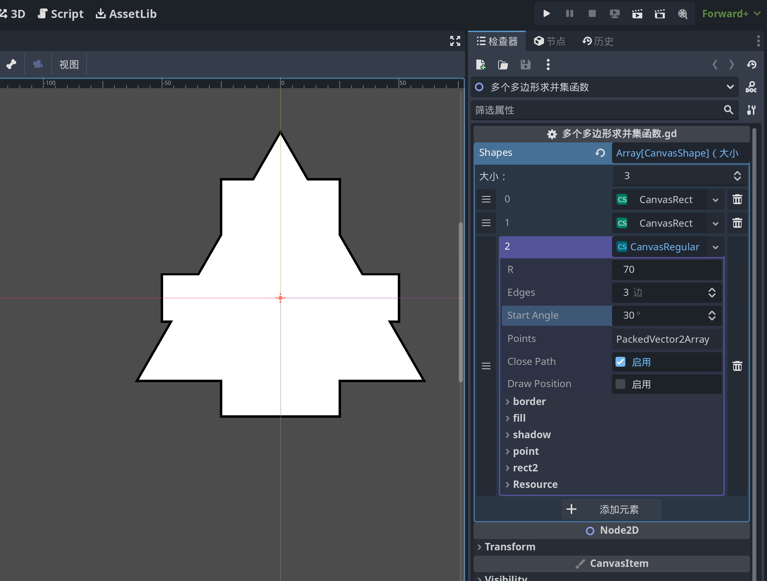Stop the running scene
This screenshot has height=581, width=767.
click(592, 14)
